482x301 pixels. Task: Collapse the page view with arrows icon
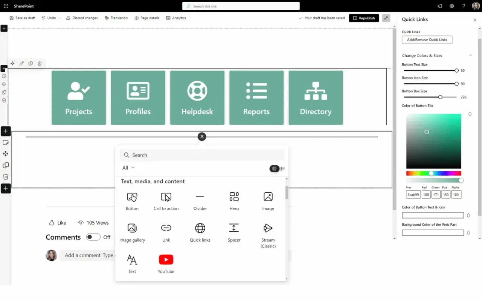pos(386,18)
